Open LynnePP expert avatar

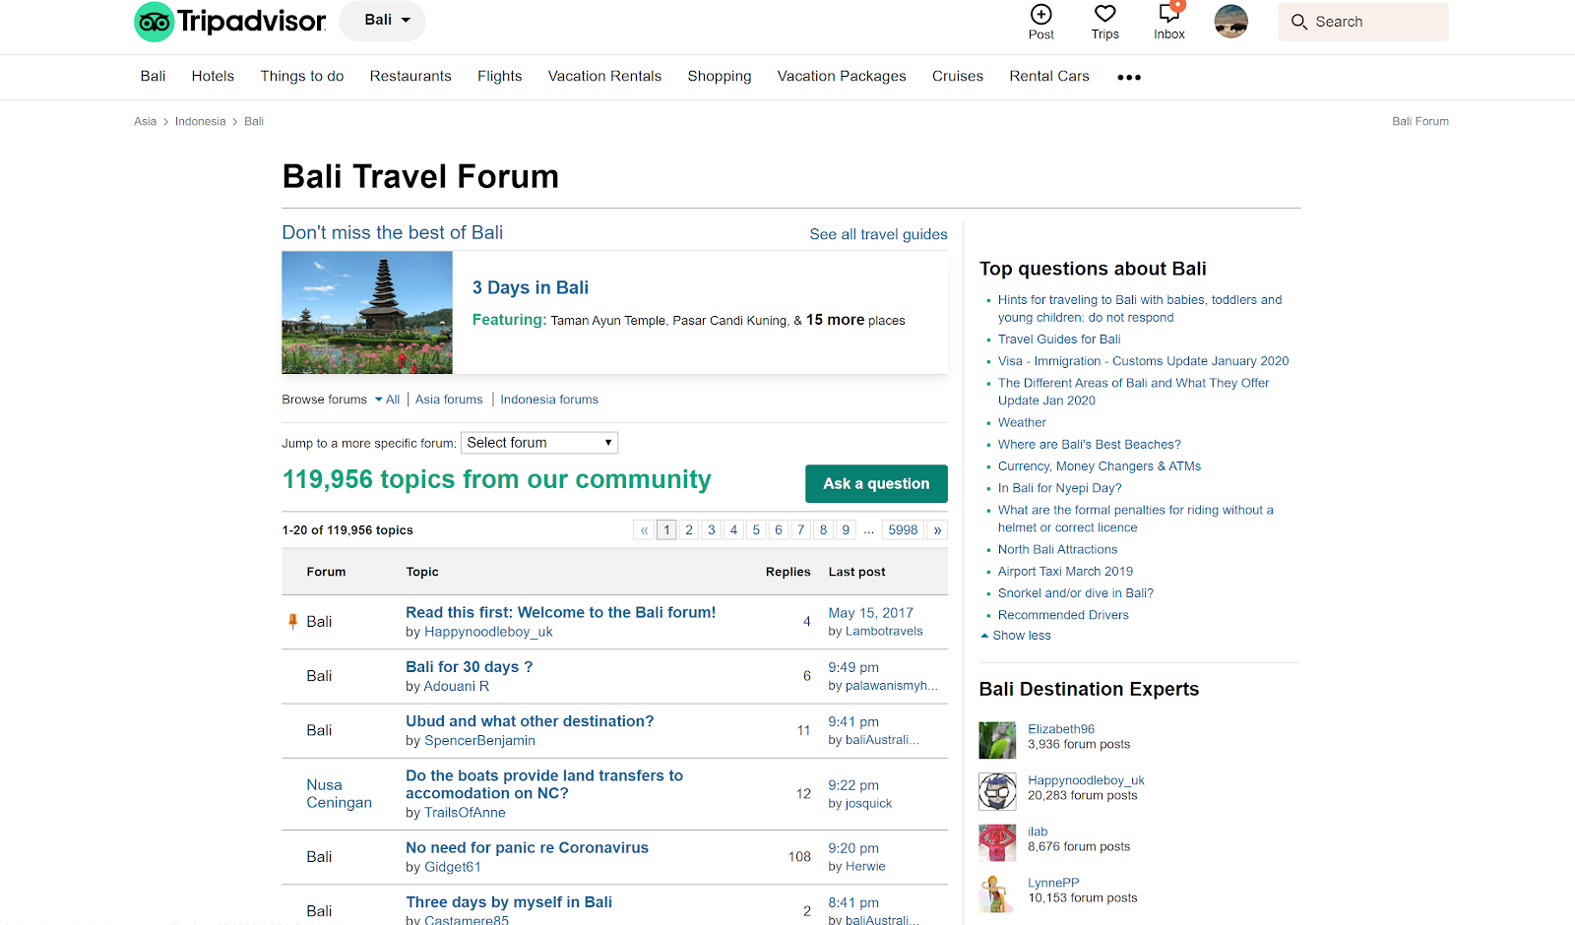(x=997, y=894)
